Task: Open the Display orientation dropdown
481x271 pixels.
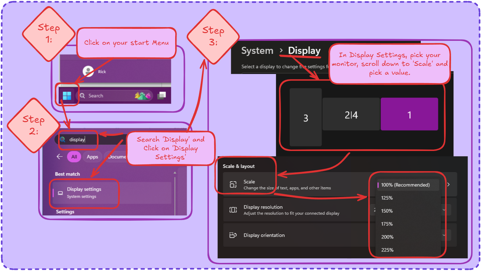Action: point(444,235)
